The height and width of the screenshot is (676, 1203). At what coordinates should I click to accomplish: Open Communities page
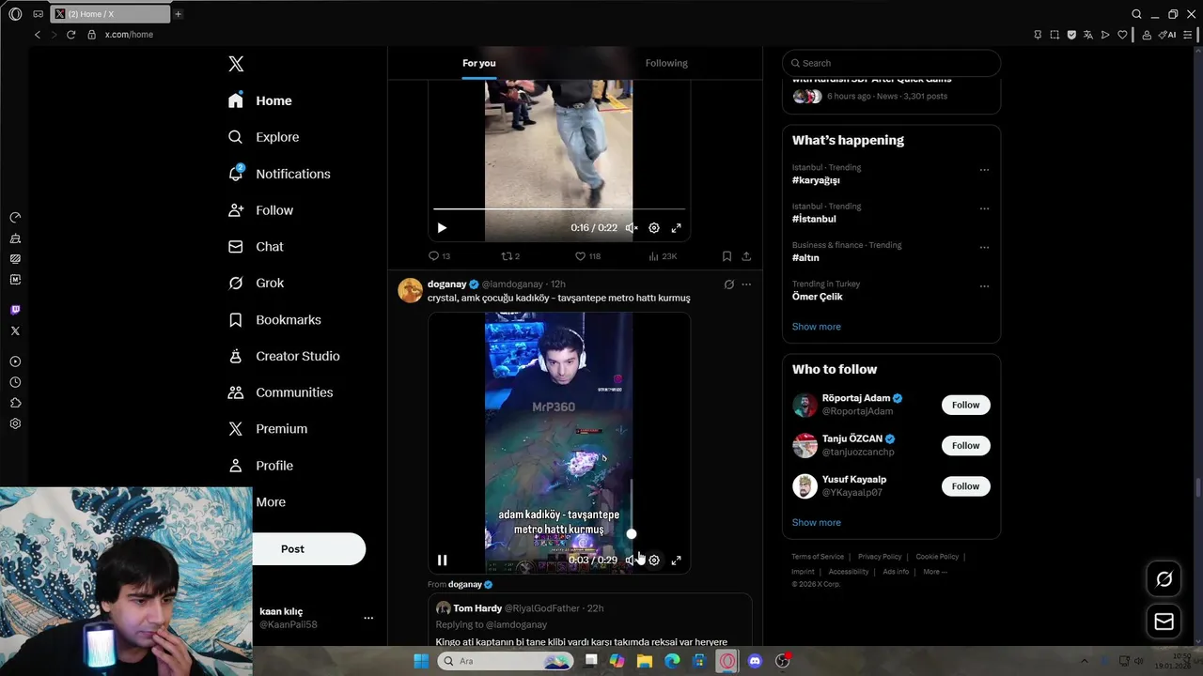pos(280,392)
